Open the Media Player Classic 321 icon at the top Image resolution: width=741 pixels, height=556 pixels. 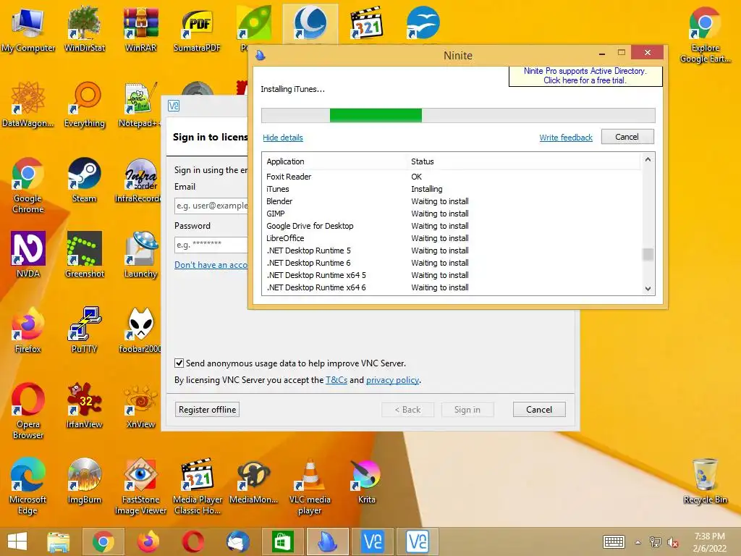click(366, 22)
